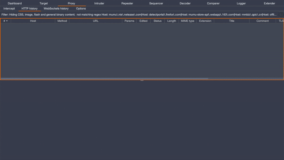Open the Logger tab
Viewport: 284px width, 160px height.
click(241, 3)
